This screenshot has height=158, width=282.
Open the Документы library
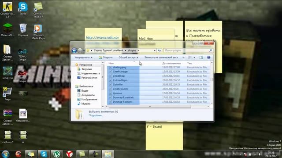coord(88,95)
